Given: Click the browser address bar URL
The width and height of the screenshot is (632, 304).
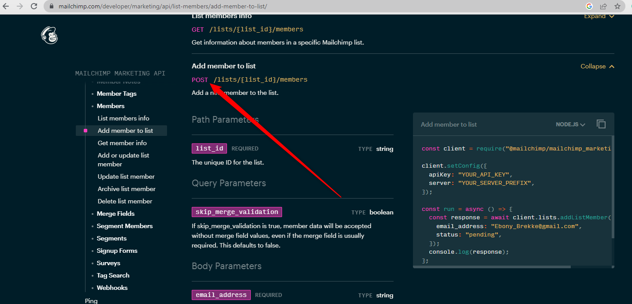Looking at the screenshot, I should (x=163, y=6).
